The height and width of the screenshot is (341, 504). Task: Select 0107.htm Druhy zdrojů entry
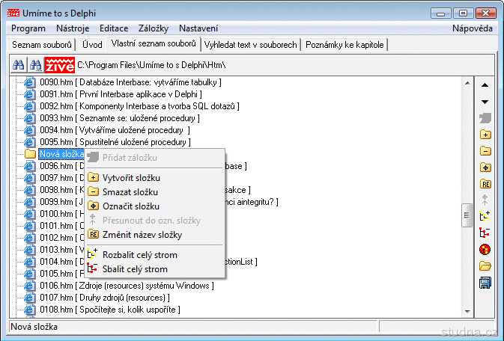click(105, 298)
